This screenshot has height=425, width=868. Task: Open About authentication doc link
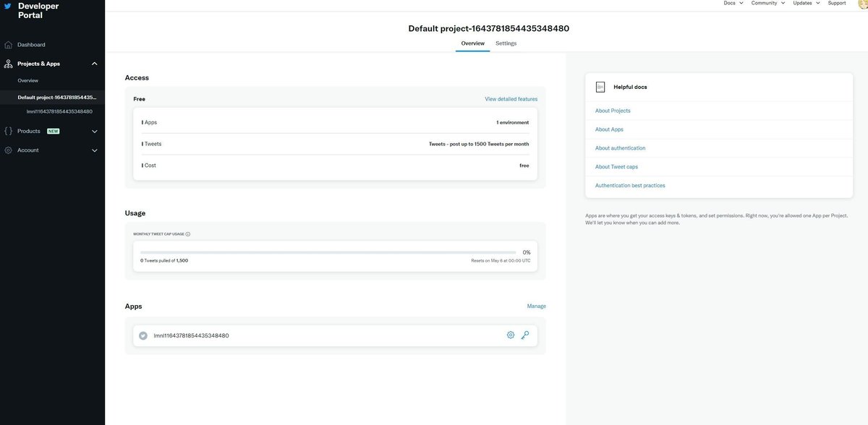(621, 148)
